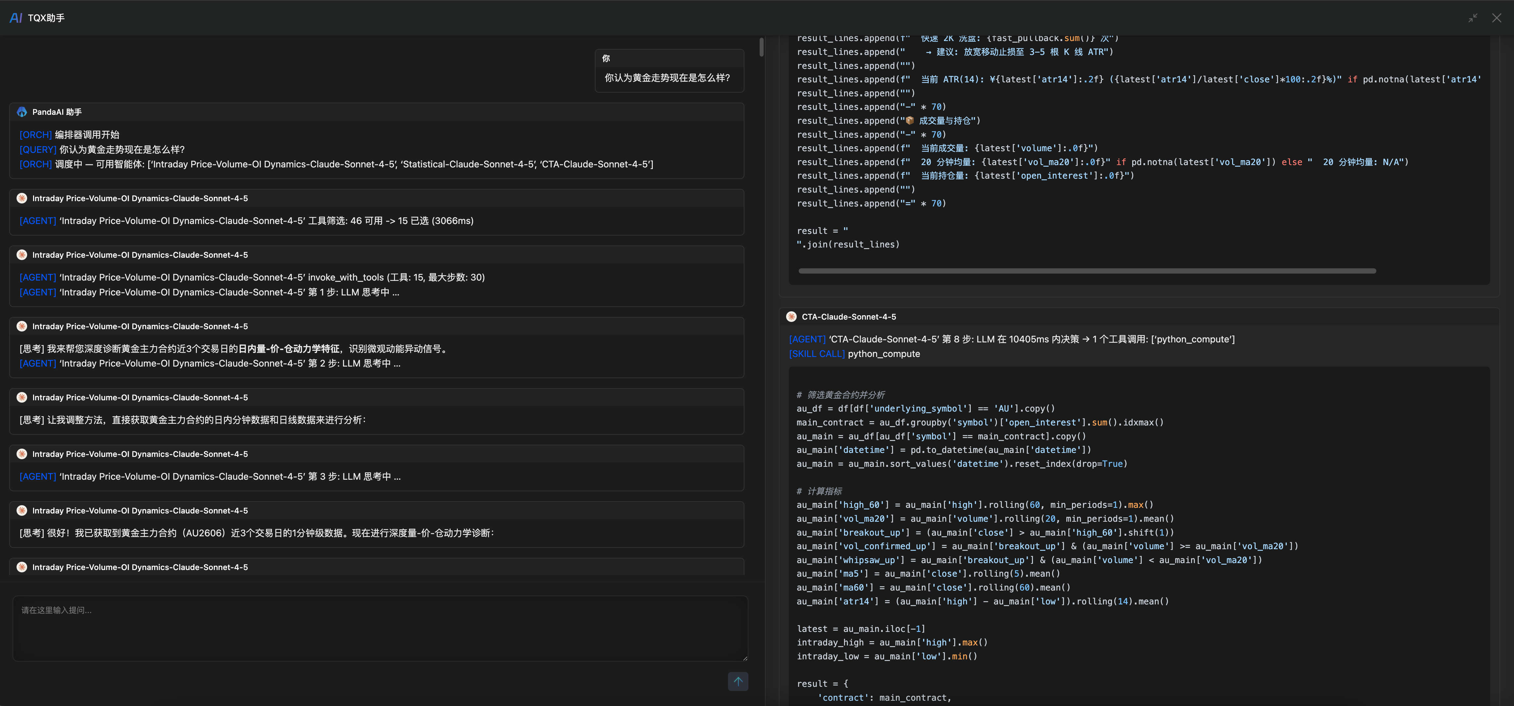Click Claude avatar on the AU2606 thinking message
This screenshot has width=1514, height=706.
[22, 510]
